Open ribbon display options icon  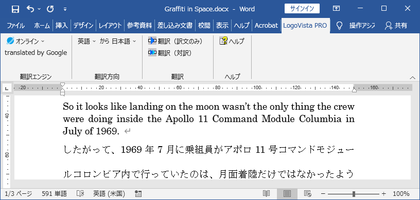[x=336, y=9]
